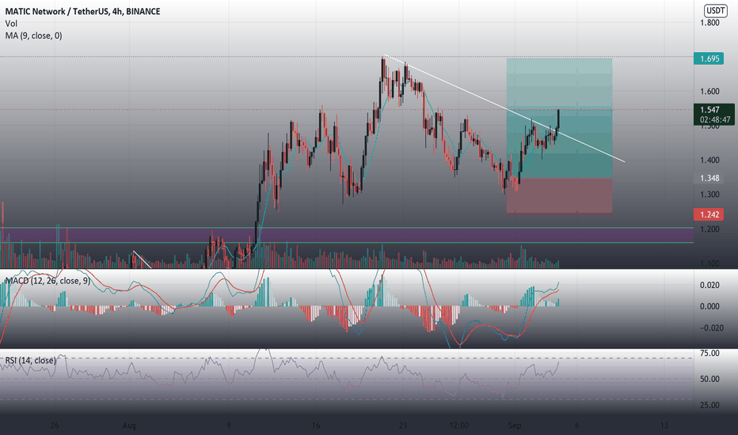Click the 02:48:47 countdown timer
The width and height of the screenshot is (738, 435).
coord(715,120)
